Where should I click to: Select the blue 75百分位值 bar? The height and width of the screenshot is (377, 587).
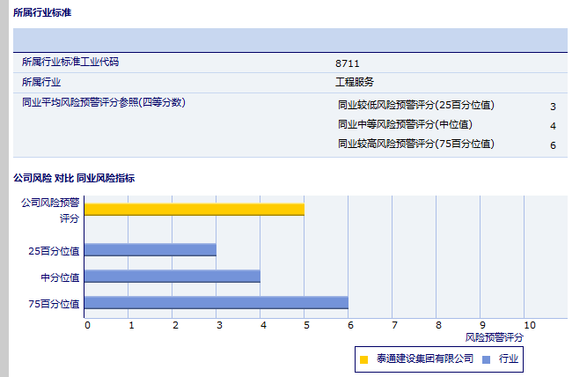click(216, 303)
